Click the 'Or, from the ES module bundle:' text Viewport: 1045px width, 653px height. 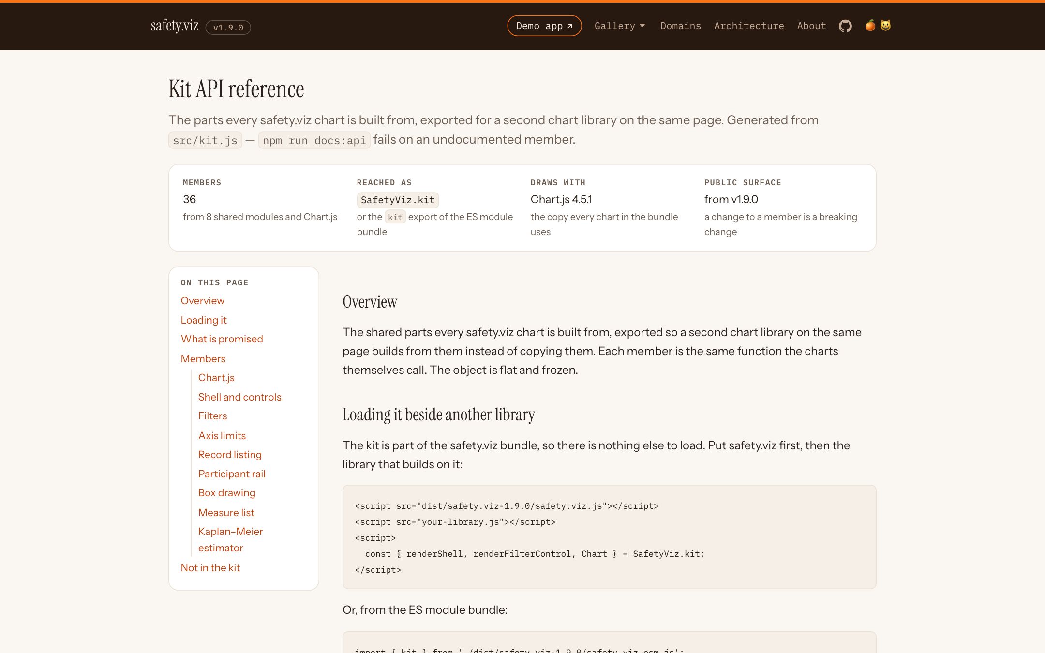pyautogui.click(x=425, y=610)
